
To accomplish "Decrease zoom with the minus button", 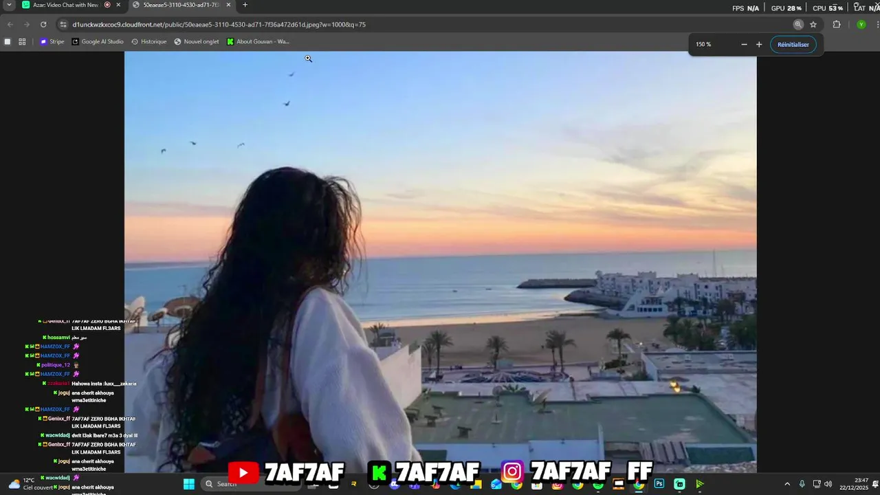I will point(744,45).
